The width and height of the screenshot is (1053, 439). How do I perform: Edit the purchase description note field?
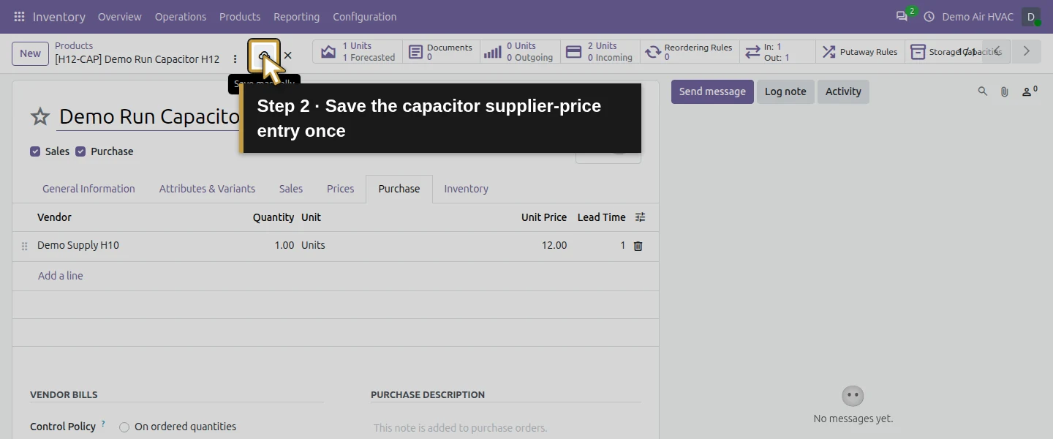(506, 428)
